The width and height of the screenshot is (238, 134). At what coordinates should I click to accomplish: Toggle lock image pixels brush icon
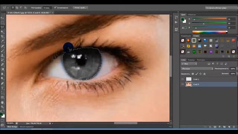coord(197,74)
